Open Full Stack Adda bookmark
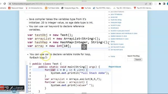Screen dimensions: 168x94 pos(52,8)
